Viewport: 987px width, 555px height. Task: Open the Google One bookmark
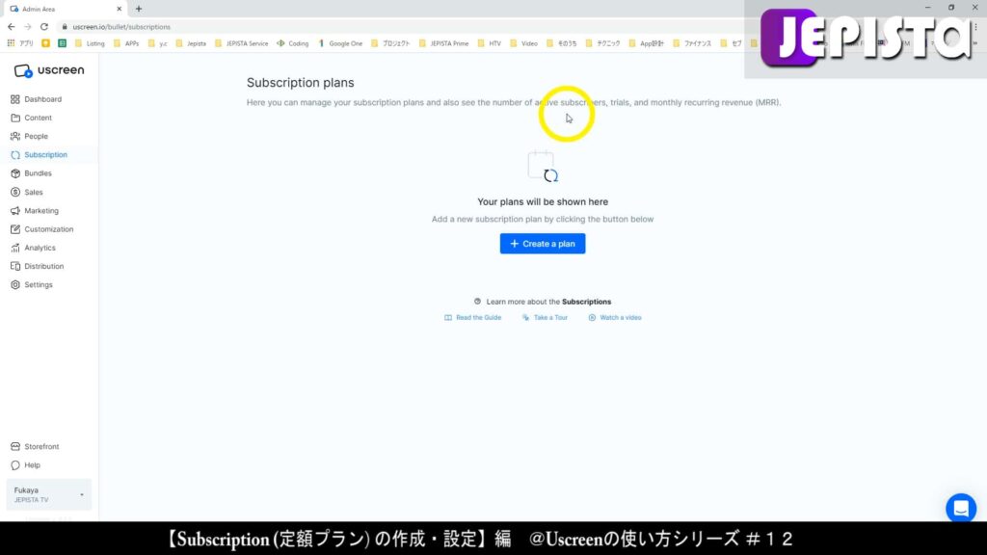340,43
